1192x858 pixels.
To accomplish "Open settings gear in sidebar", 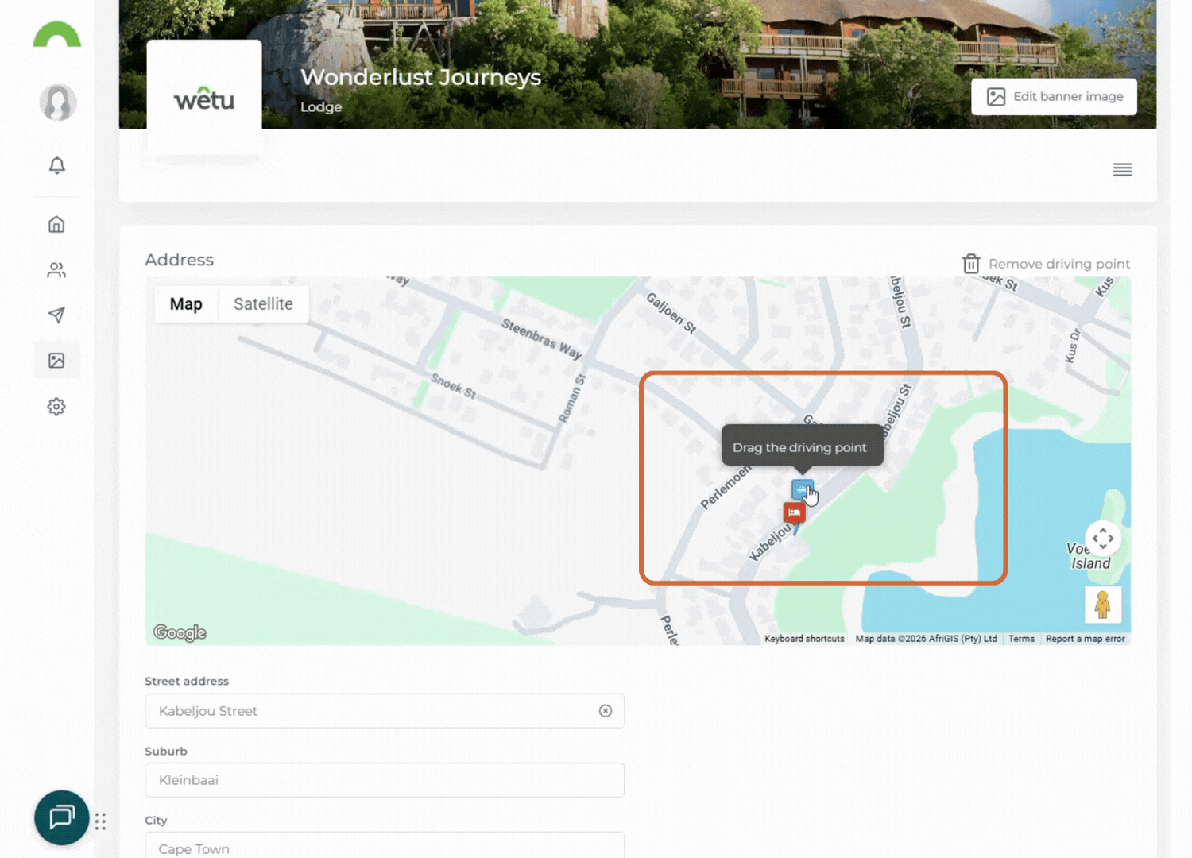I will click(56, 407).
